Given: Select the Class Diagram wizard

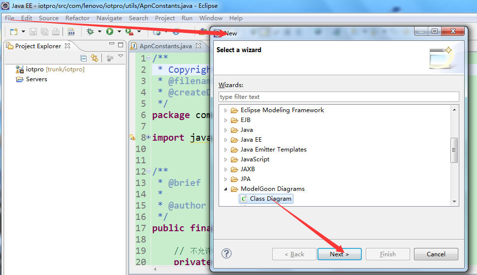Looking at the screenshot, I should (266, 199).
